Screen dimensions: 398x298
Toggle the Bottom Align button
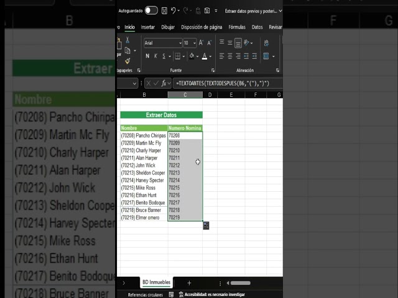click(x=238, y=43)
